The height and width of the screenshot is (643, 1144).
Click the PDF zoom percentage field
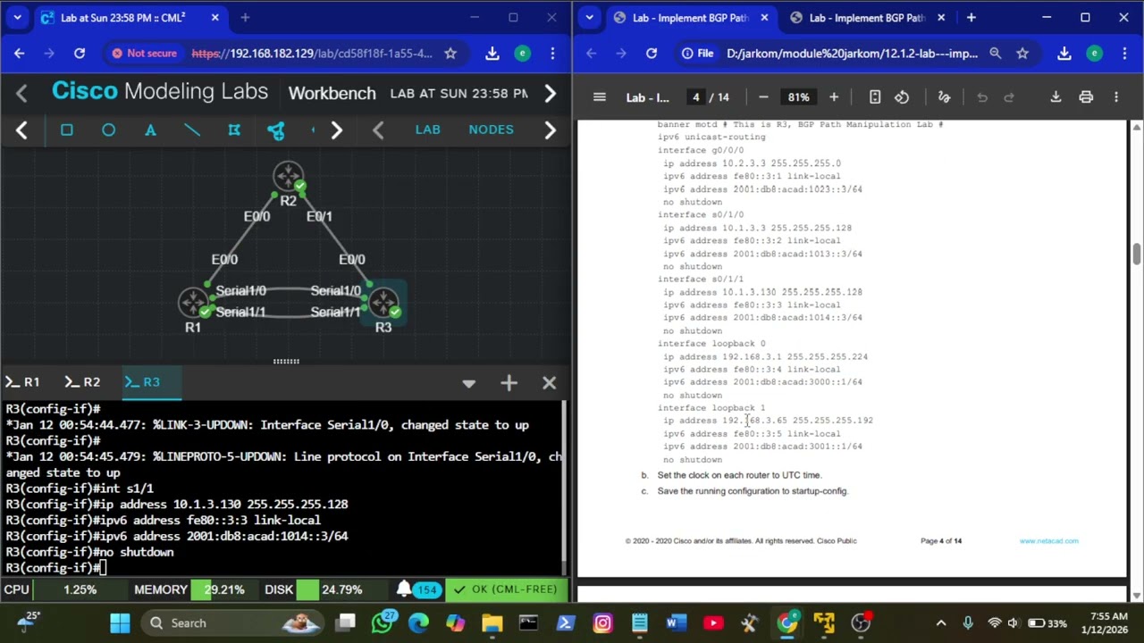point(798,97)
